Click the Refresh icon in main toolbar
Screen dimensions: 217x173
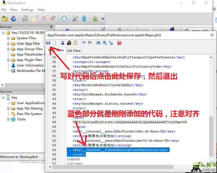(14, 19)
